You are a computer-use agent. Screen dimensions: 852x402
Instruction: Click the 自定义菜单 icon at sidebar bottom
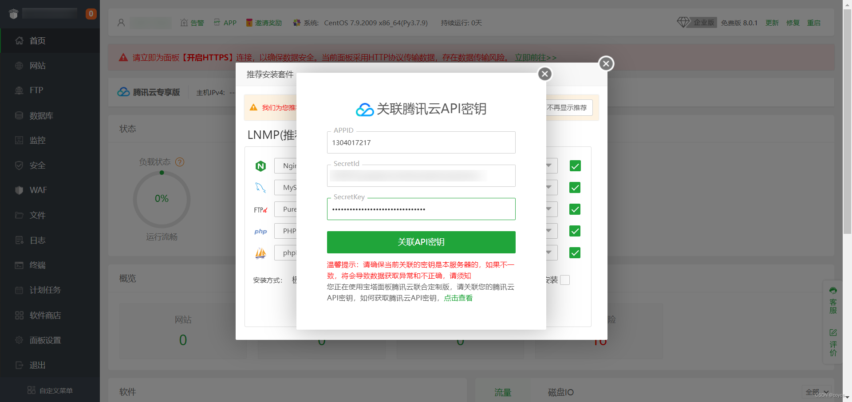coord(32,390)
